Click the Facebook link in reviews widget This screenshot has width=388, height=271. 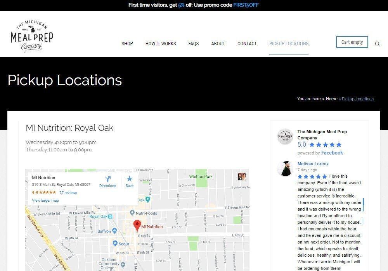(332, 153)
